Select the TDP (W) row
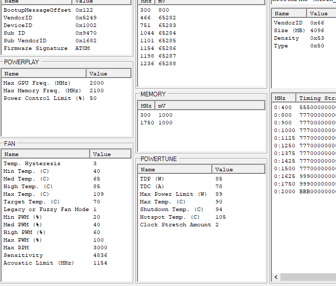 (x=202, y=179)
